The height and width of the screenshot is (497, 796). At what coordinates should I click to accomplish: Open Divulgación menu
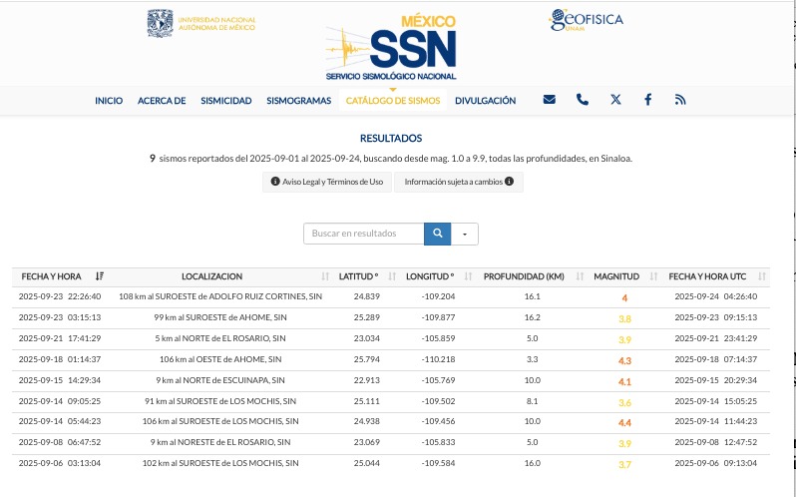(x=486, y=101)
